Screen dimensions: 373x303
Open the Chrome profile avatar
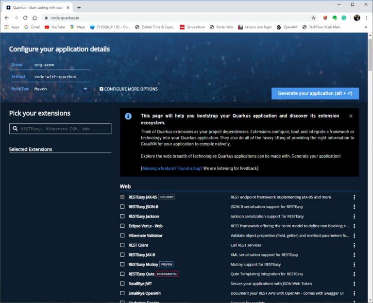tap(357, 18)
